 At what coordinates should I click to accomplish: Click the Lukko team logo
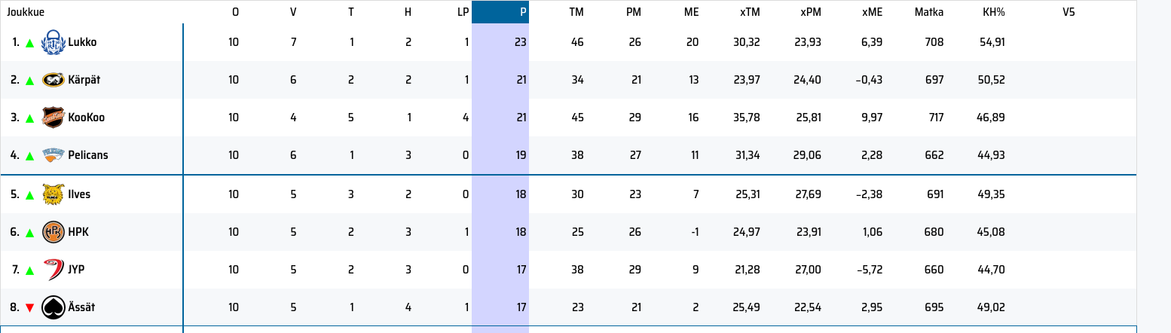pyautogui.click(x=53, y=42)
